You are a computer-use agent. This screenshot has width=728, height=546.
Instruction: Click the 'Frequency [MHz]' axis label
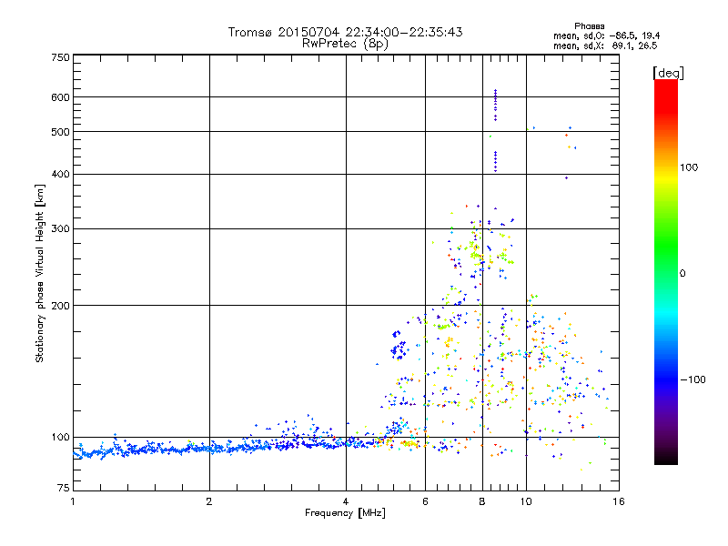[345, 513]
